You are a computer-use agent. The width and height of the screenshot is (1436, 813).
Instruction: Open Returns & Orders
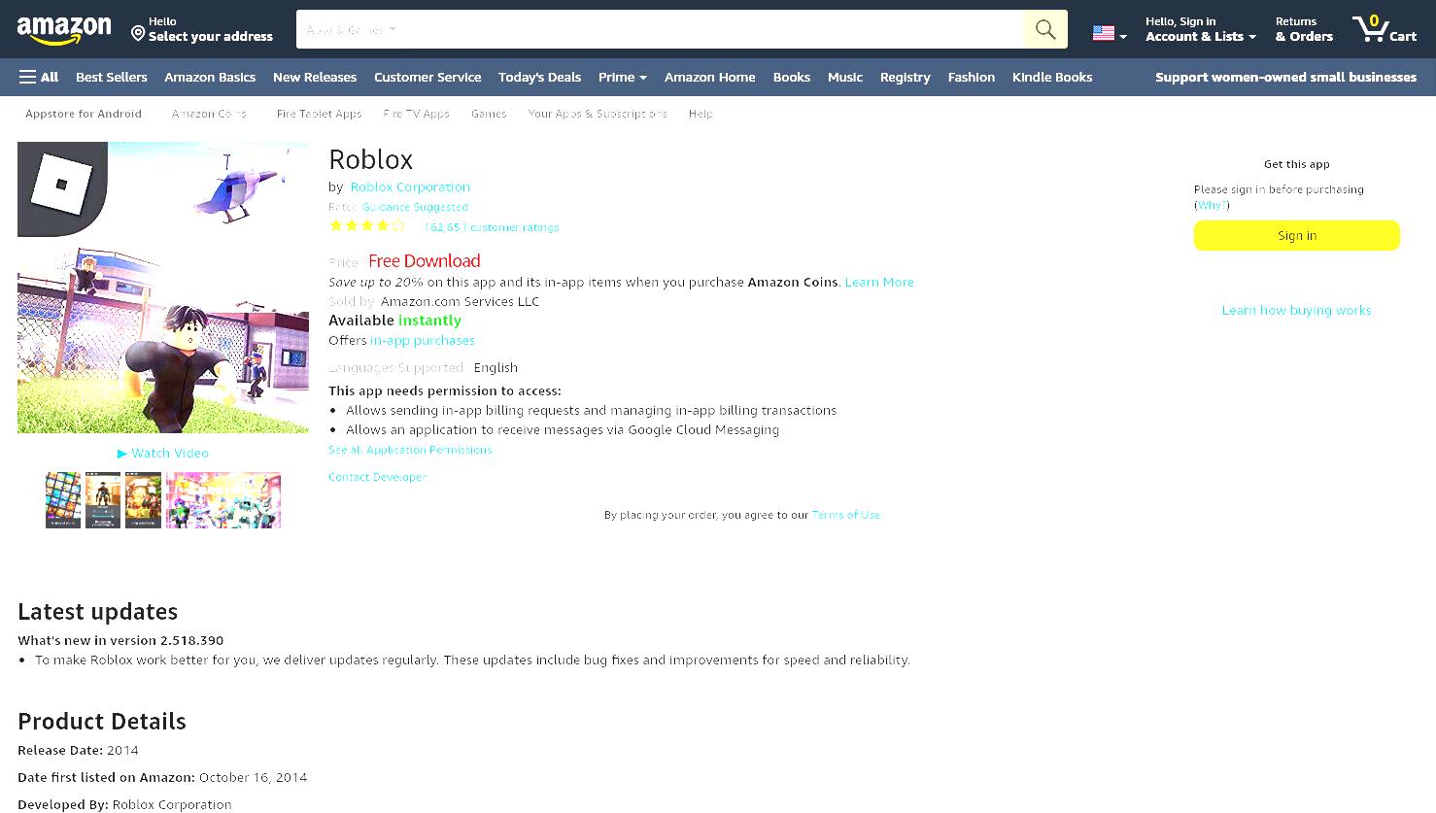[1304, 29]
